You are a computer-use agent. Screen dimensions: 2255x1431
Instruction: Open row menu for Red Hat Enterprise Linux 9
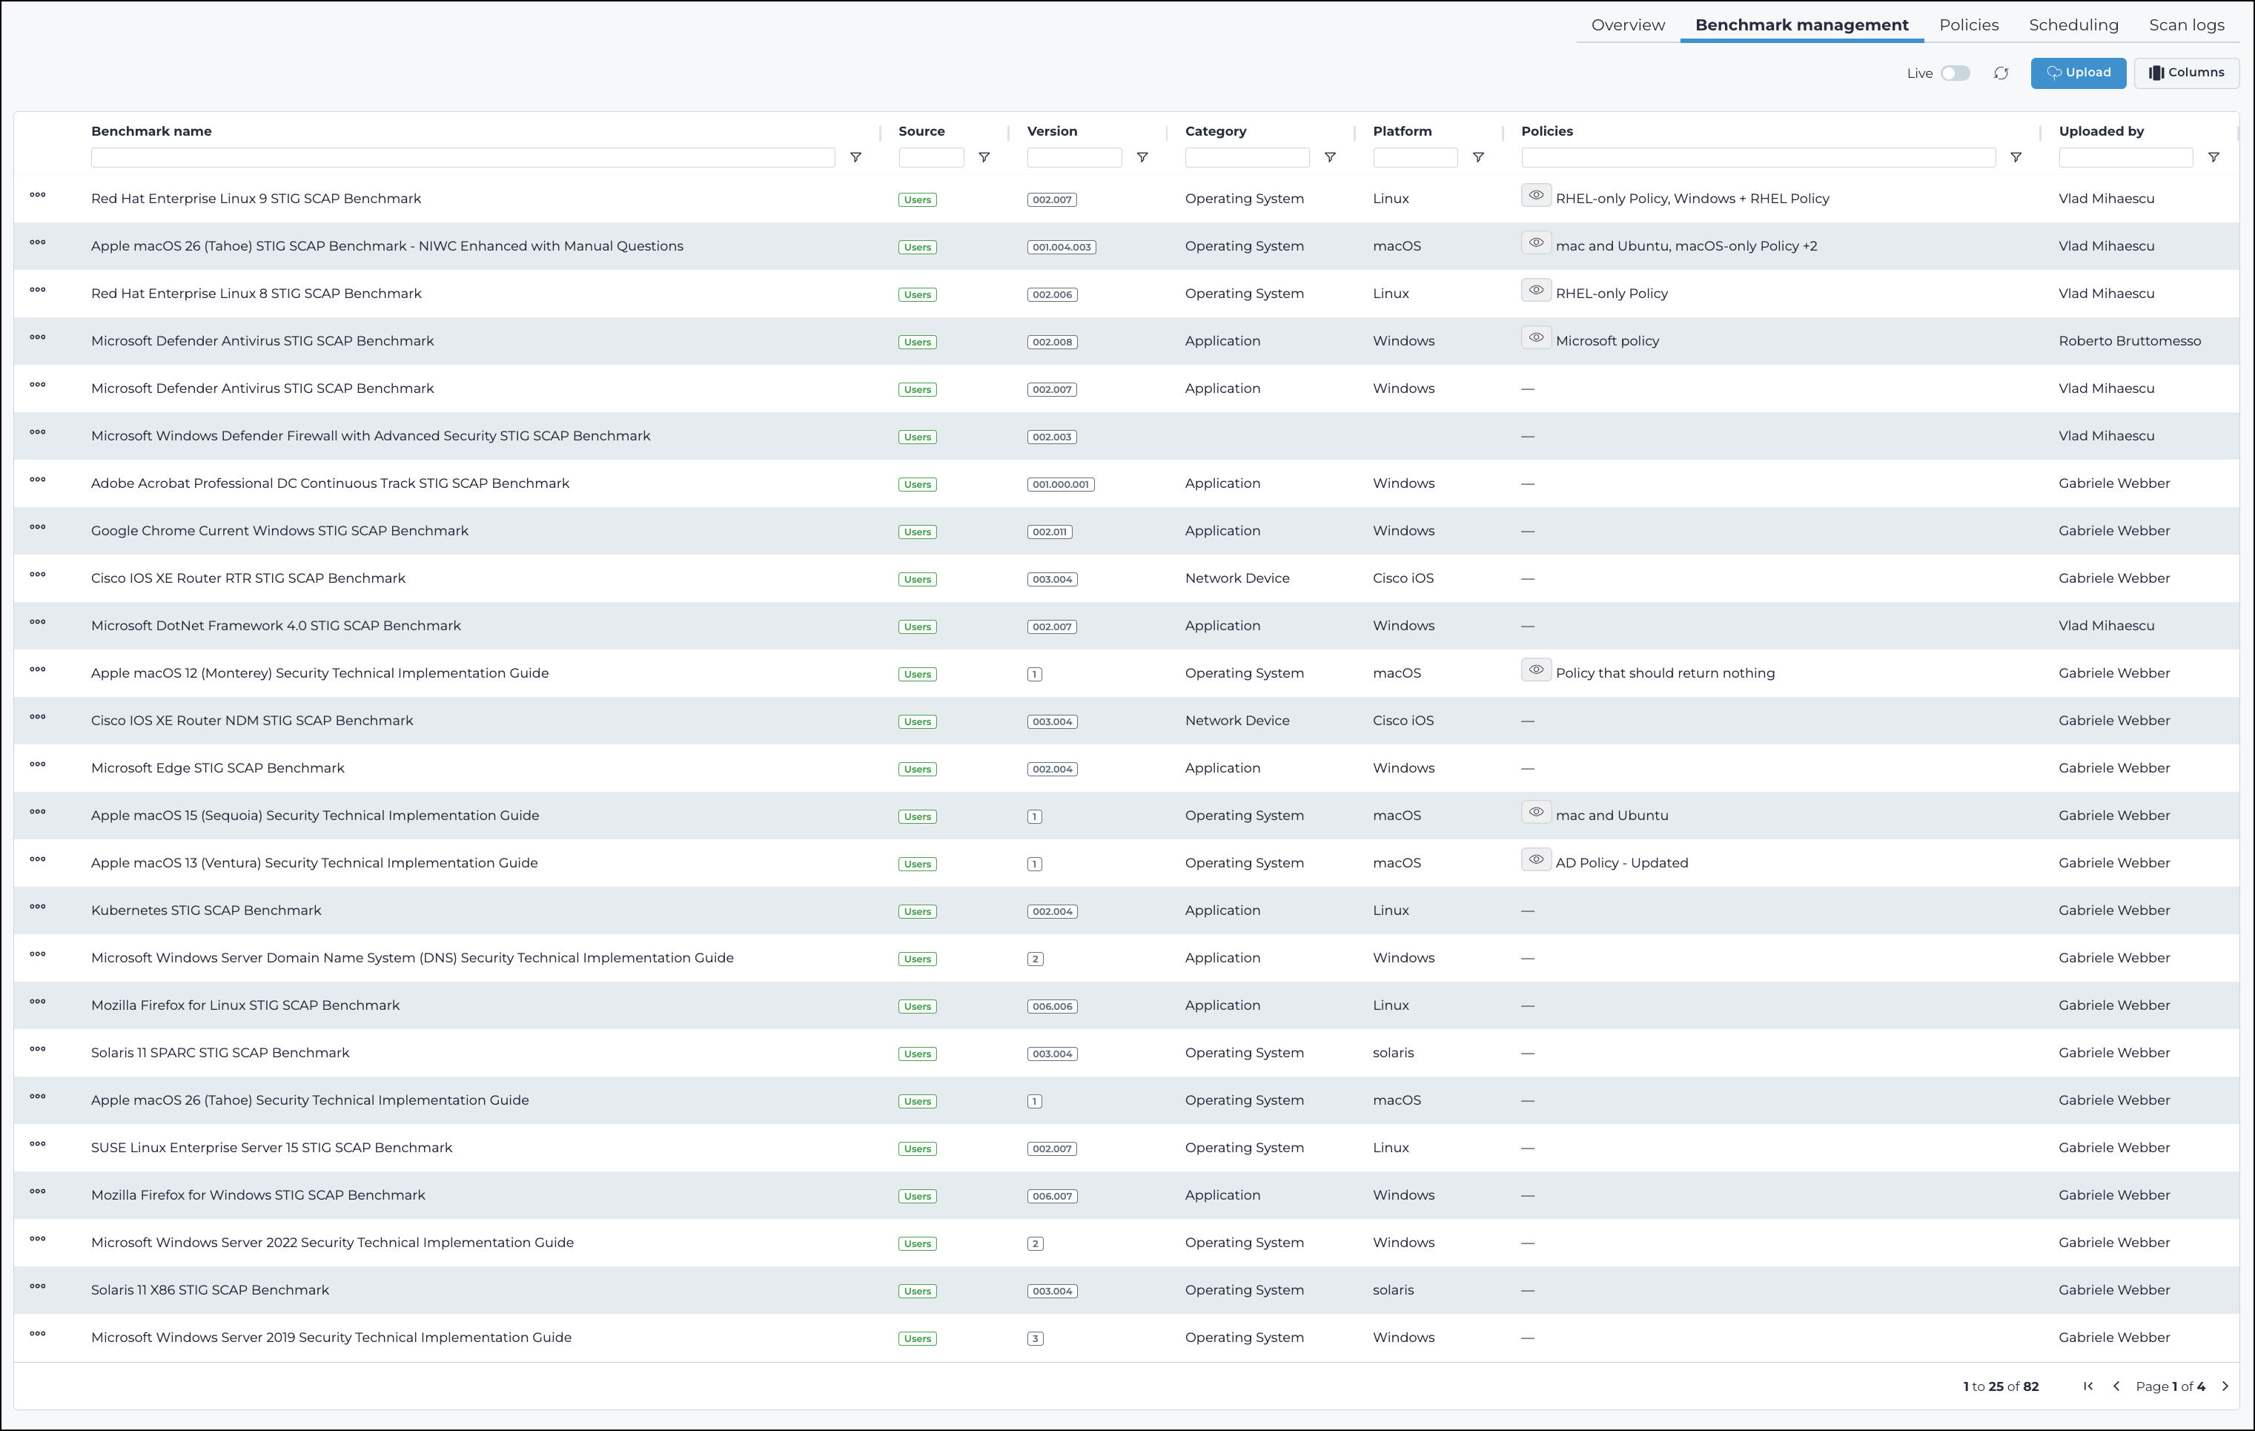coord(38,195)
